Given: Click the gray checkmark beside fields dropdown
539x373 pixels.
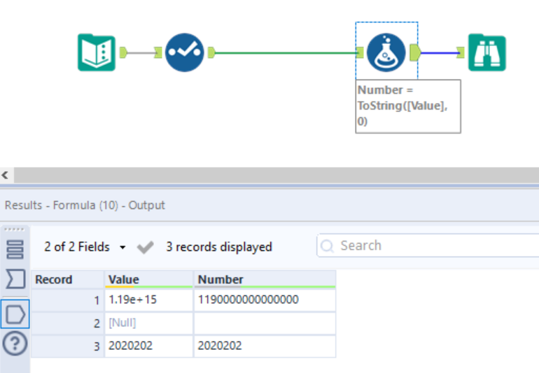Looking at the screenshot, I should click(146, 247).
